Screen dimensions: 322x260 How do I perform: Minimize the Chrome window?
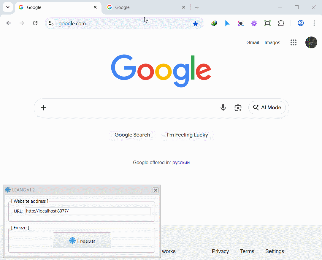pyautogui.click(x=280, y=7)
